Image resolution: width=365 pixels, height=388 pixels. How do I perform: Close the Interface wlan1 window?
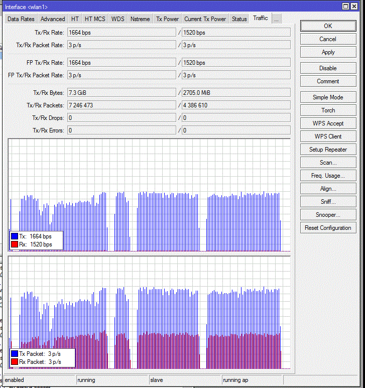pyautogui.click(x=354, y=7)
